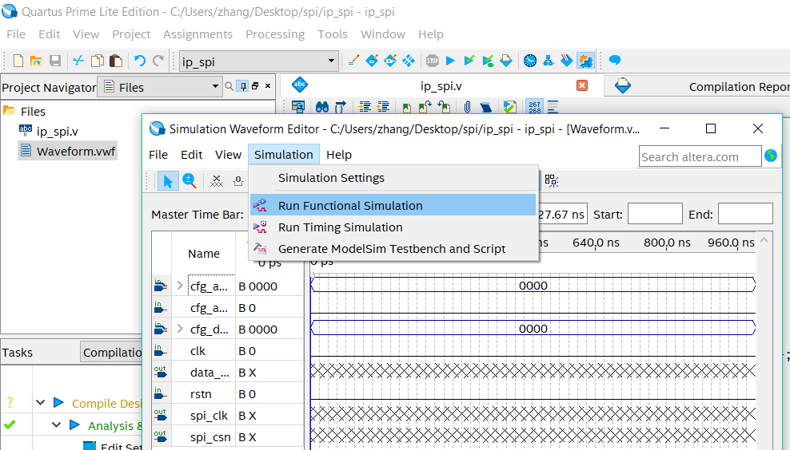Click the Save disk icon
The height and width of the screenshot is (450, 790).
[x=55, y=61]
